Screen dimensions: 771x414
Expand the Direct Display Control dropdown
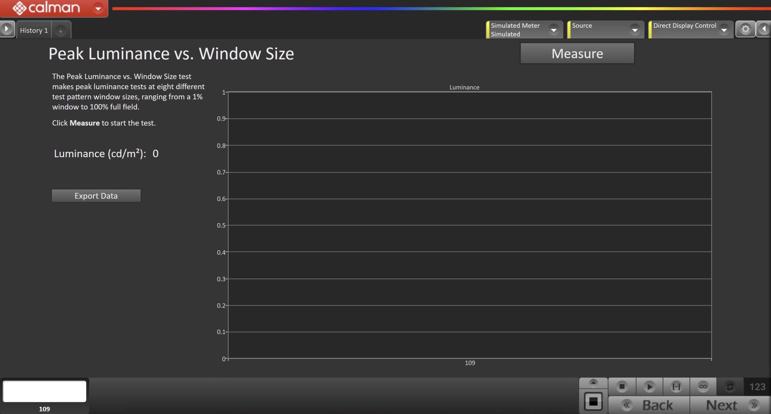click(724, 30)
